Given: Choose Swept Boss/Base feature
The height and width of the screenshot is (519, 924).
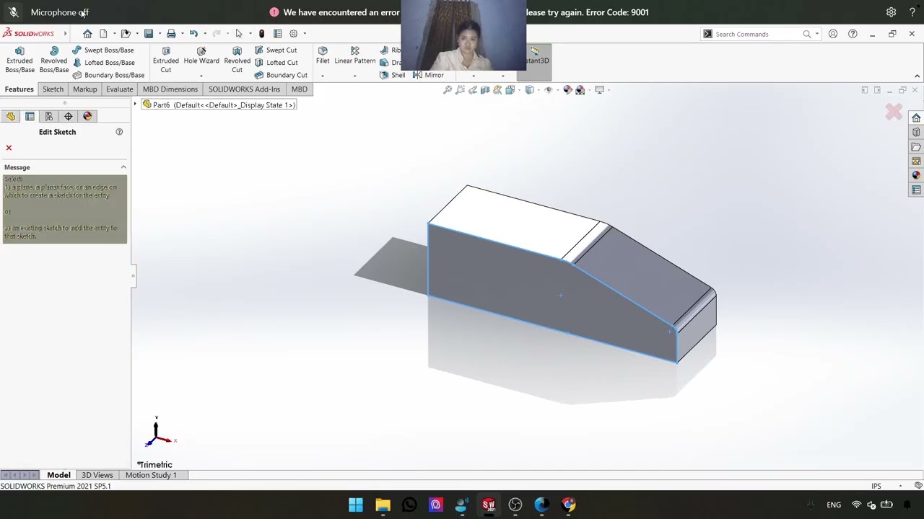Looking at the screenshot, I should pos(103,50).
